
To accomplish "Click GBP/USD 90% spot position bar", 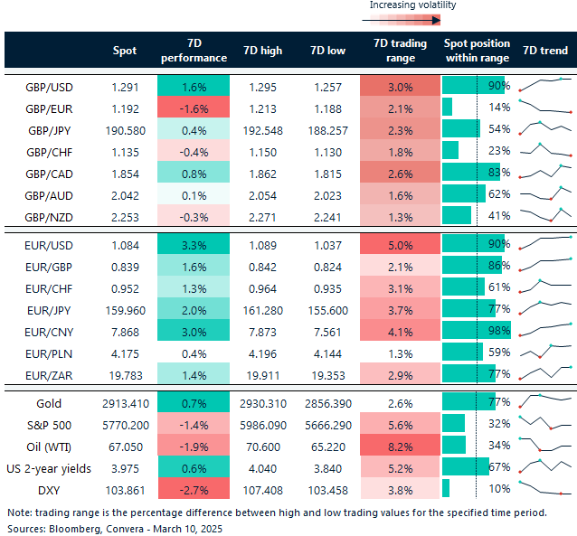I will point(473,85).
